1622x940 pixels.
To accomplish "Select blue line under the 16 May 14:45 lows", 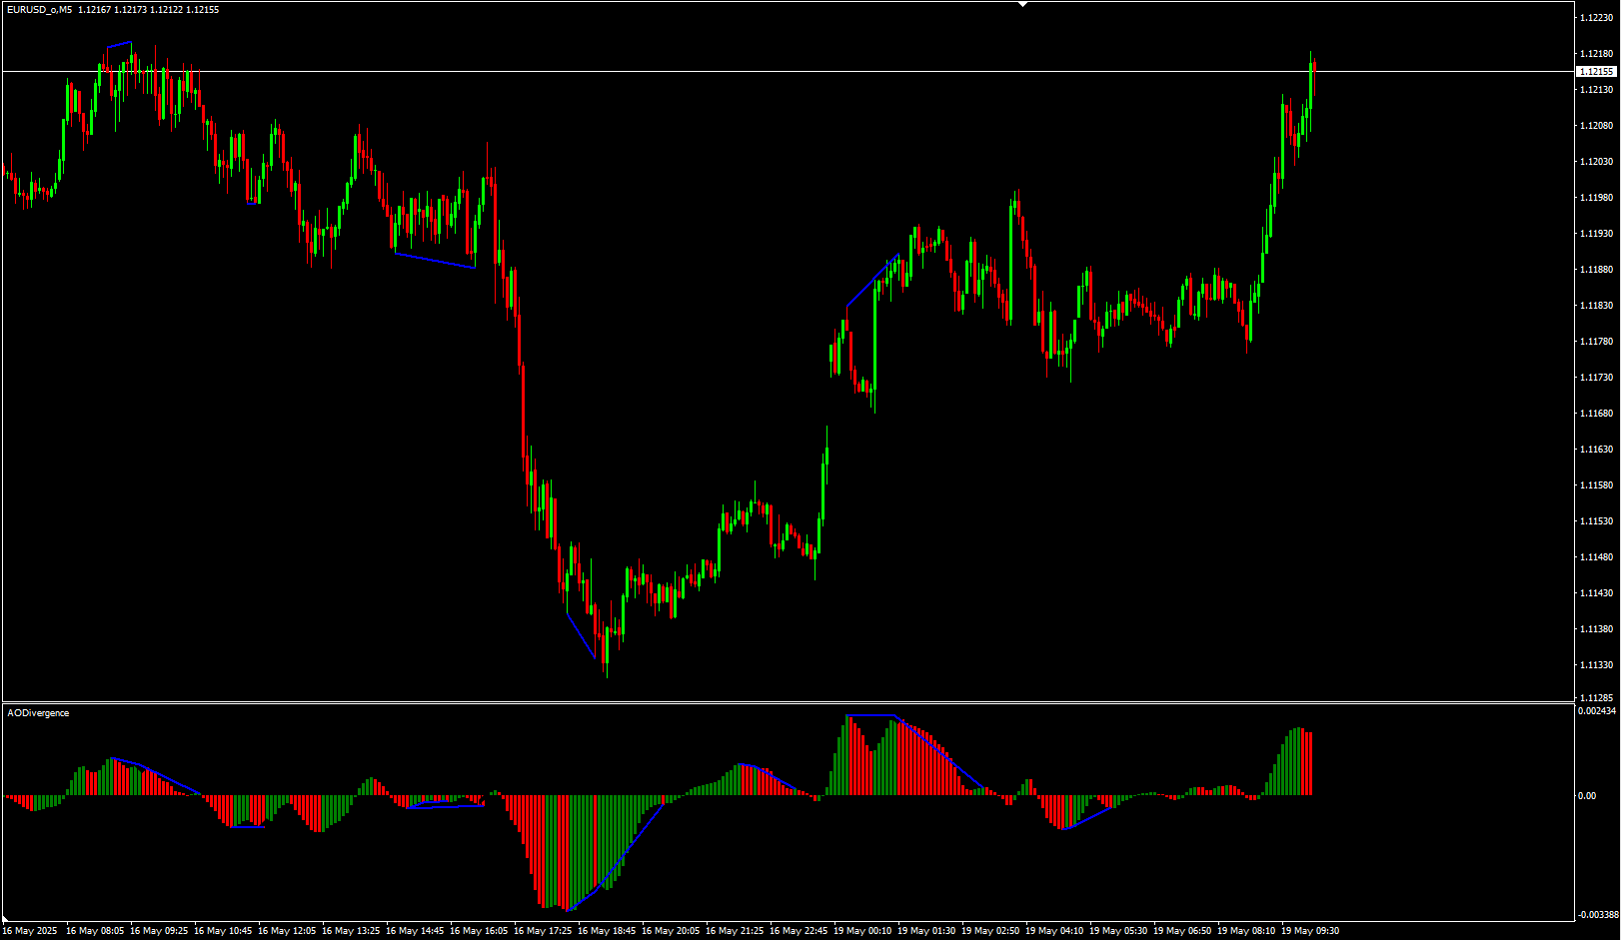I will (x=435, y=261).
